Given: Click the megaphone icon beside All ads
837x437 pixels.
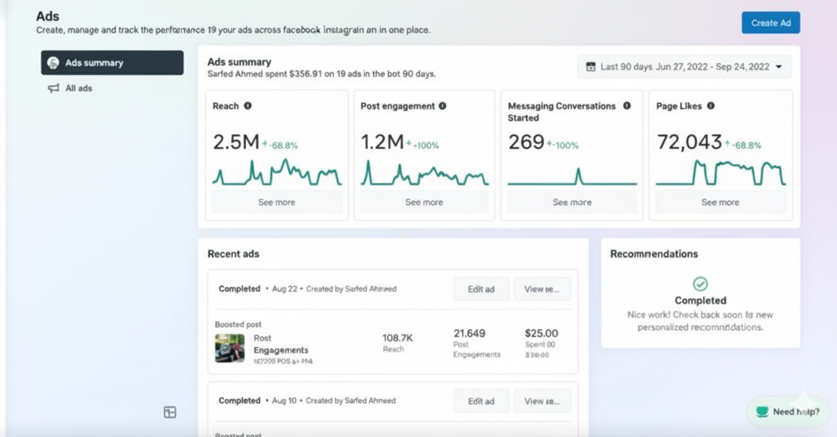Looking at the screenshot, I should [x=54, y=88].
